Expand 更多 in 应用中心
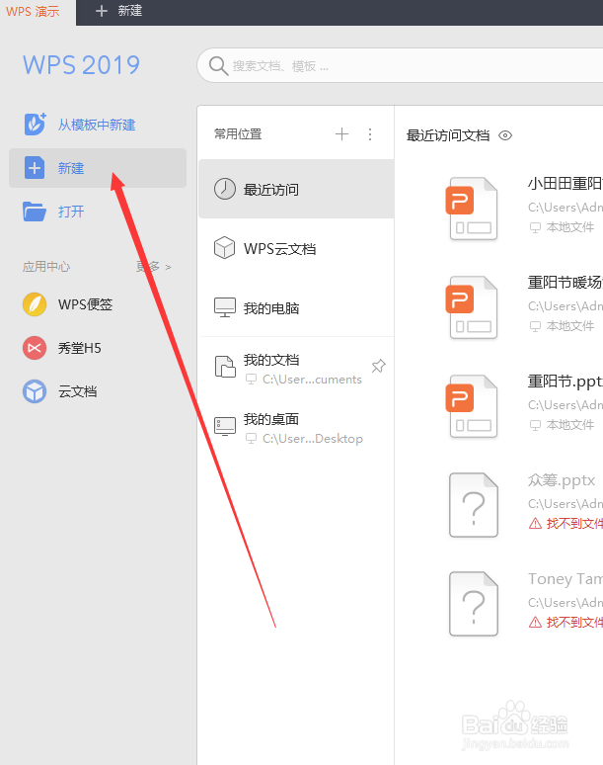 [x=154, y=267]
